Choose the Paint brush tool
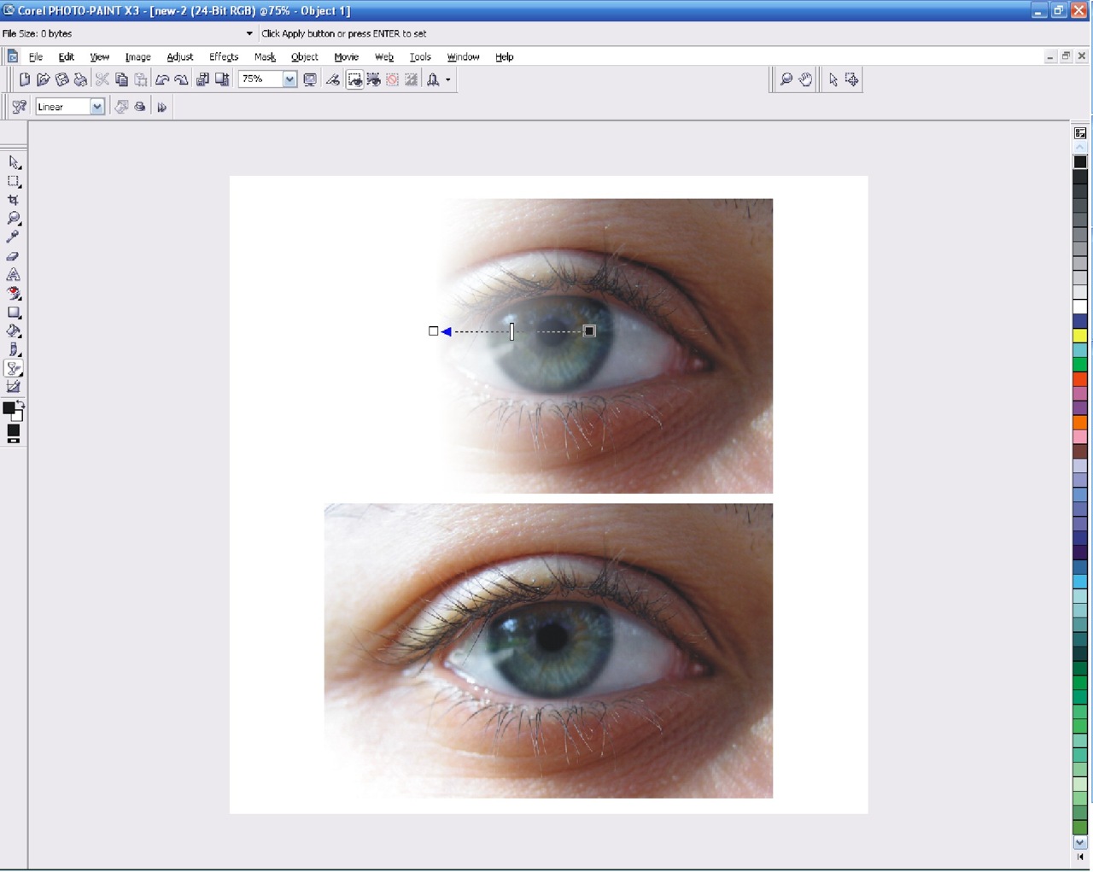The image size is (1093, 872). 14,350
